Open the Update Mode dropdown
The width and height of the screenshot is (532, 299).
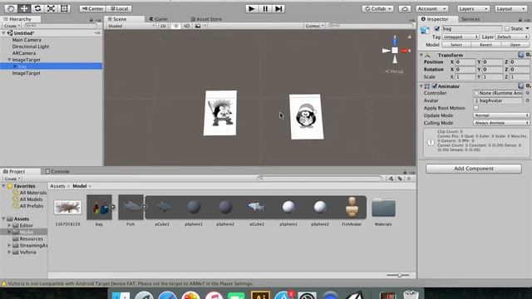[x=501, y=115]
